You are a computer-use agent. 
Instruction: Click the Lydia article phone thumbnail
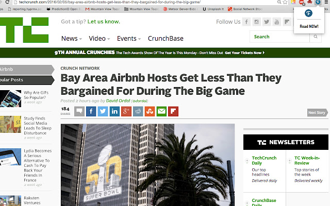point(10,157)
